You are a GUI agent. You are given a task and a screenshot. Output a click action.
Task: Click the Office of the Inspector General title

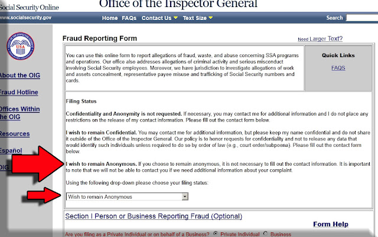[178, 4]
